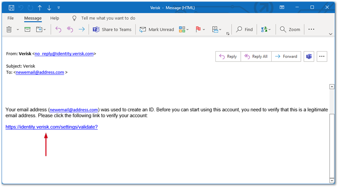Click the identity.verisk.com validate link
Viewport: 338px width, 187px height.
51,127
